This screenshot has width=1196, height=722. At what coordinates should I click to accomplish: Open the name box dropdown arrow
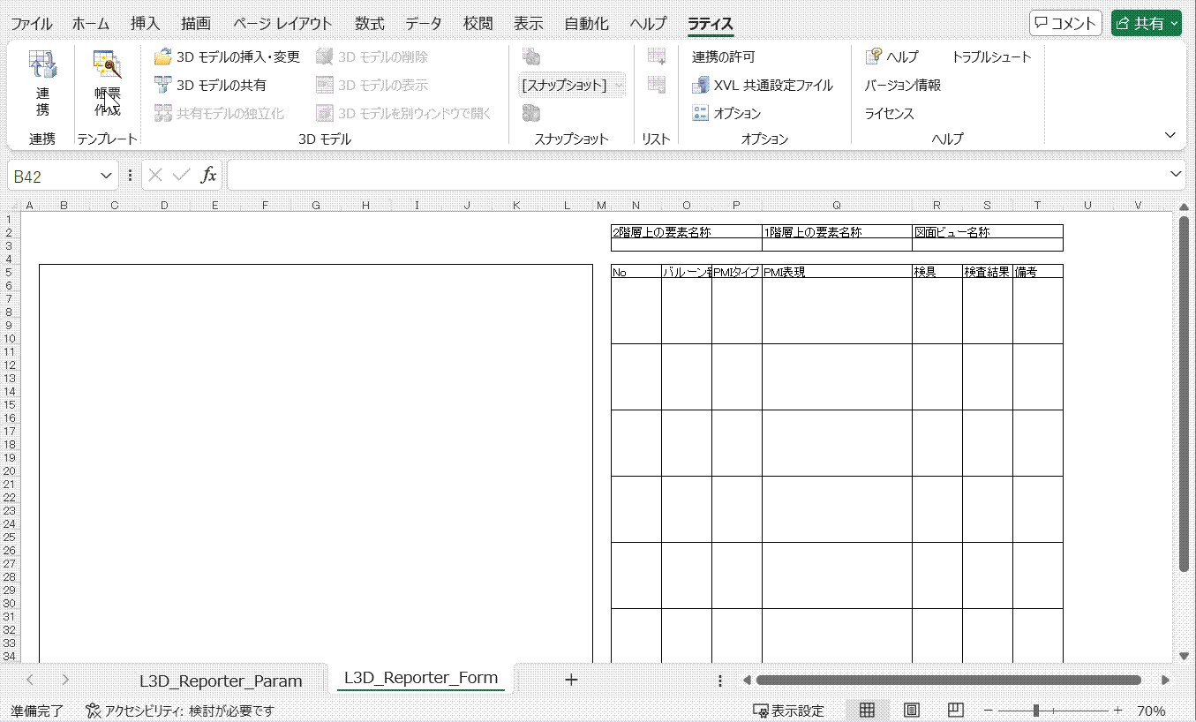click(x=107, y=176)
